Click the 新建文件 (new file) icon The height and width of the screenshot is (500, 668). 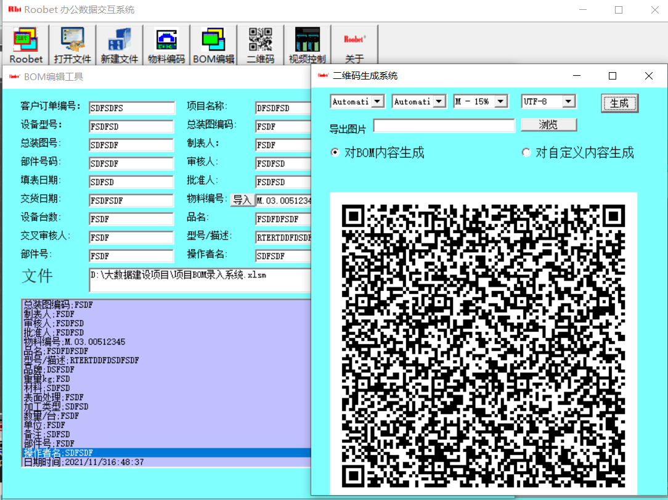[x=120, y=45]
